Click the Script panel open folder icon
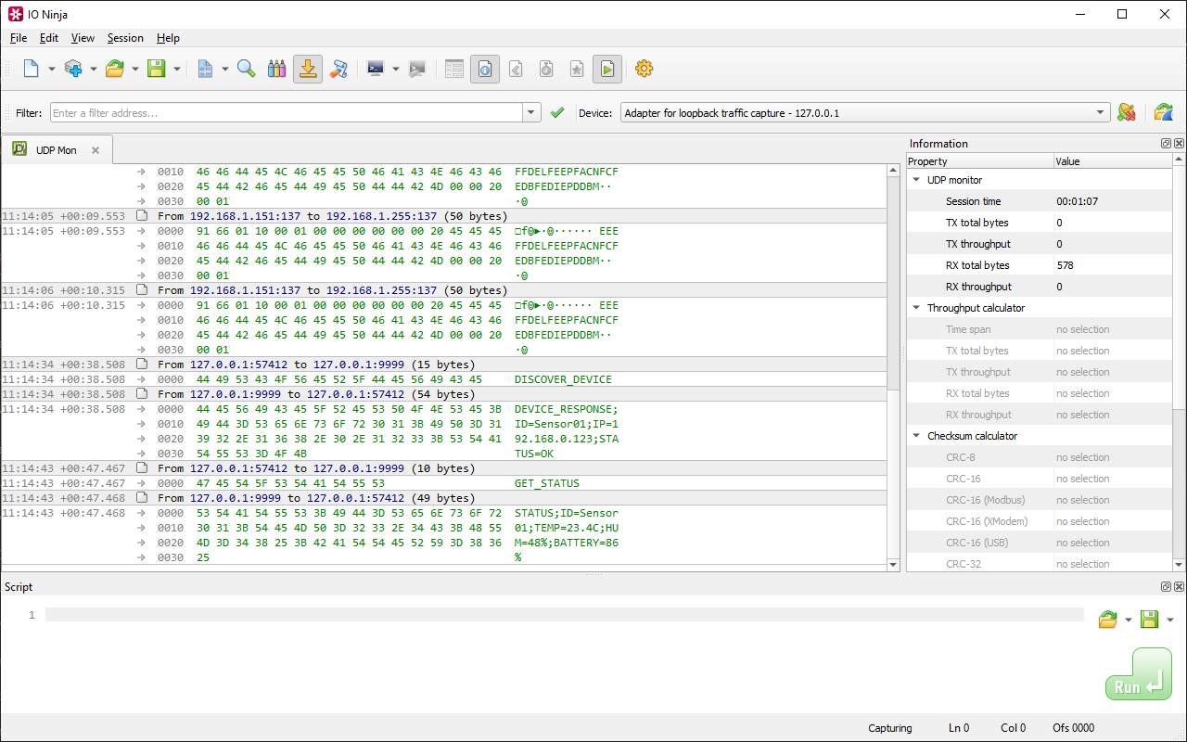Screen dimensions: 1187x742 click(x=1107, y=620)
